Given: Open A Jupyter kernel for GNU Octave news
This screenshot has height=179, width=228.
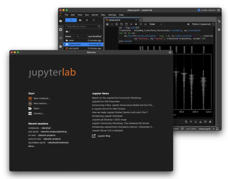Looking at the screenshot, I should pyautogui.click(x=109, y=109).
